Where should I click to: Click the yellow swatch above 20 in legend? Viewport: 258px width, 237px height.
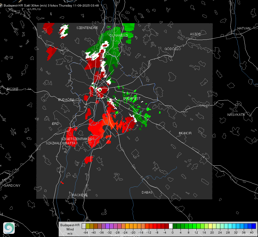[x=210, y=226]
